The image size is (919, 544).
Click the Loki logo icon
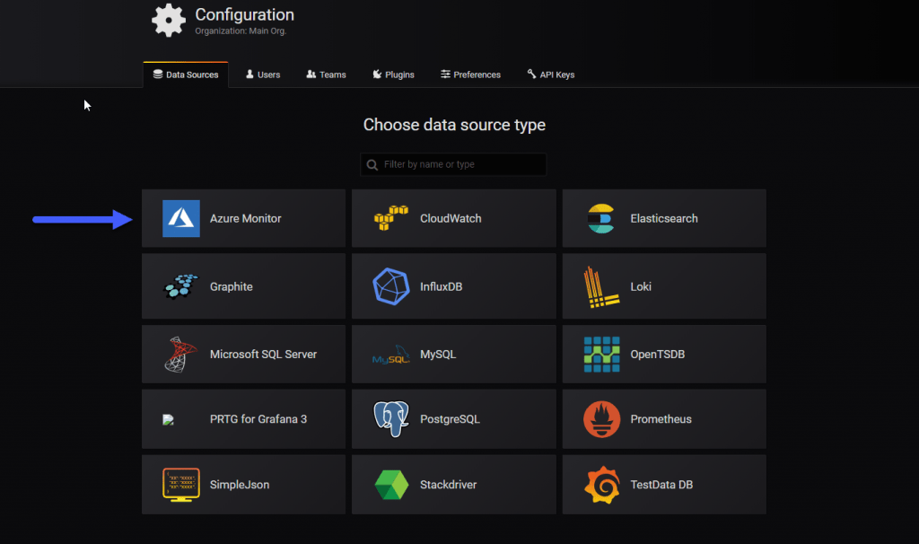(x=600, y=287)
